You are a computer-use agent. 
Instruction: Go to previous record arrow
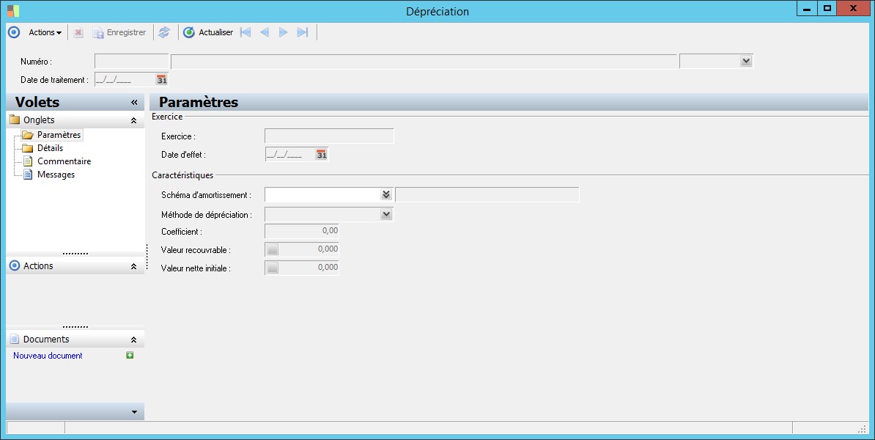pos(265,32)
